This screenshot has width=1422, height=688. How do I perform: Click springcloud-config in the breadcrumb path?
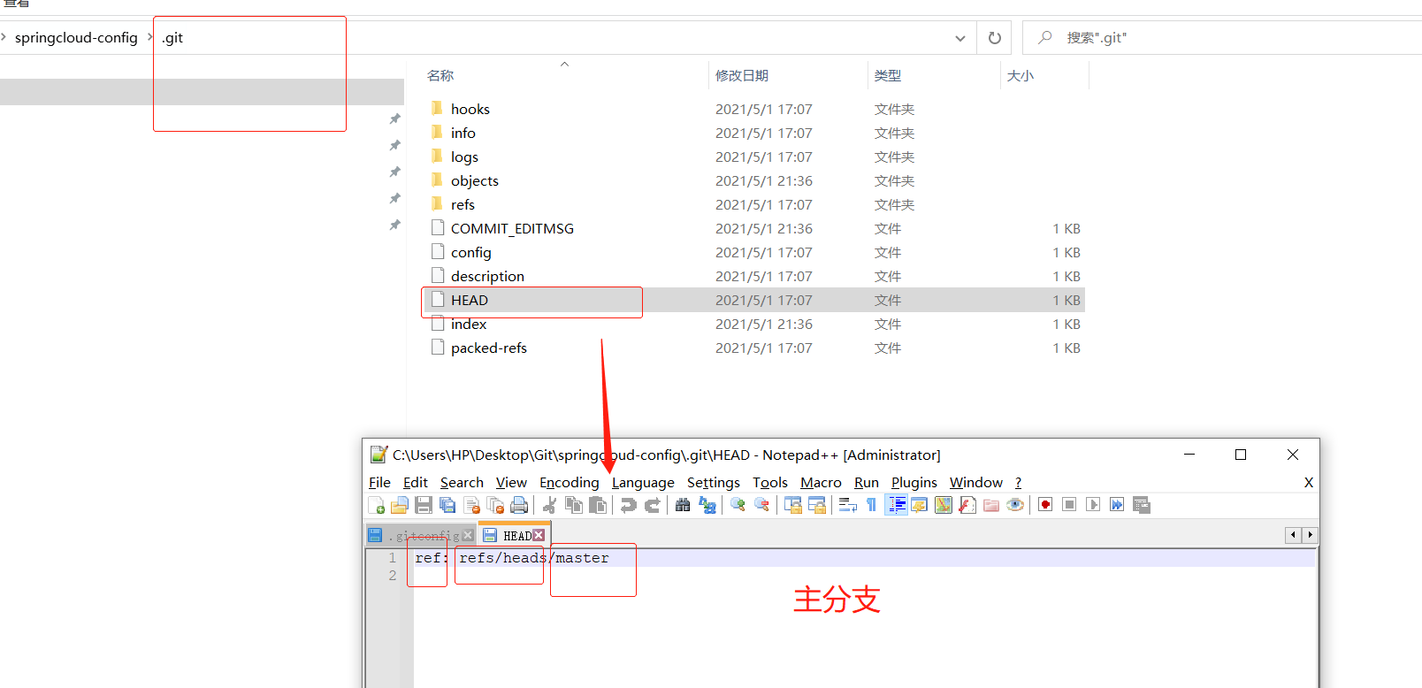pos(76,37)
